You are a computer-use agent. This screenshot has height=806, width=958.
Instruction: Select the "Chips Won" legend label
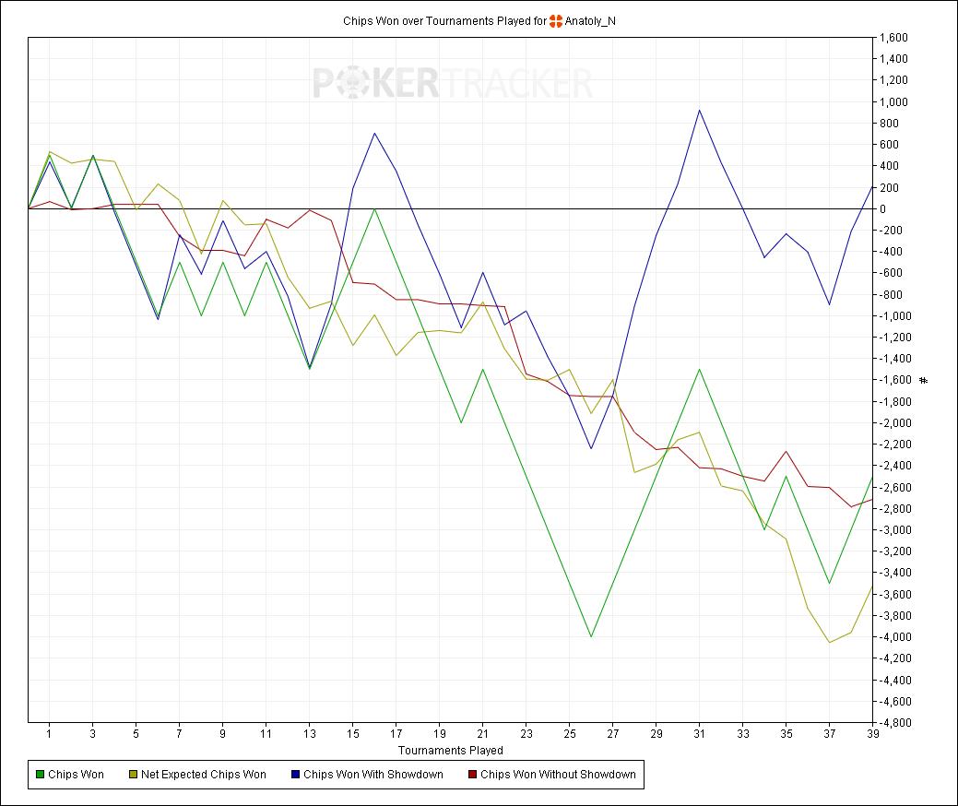[x=76, y=775]
